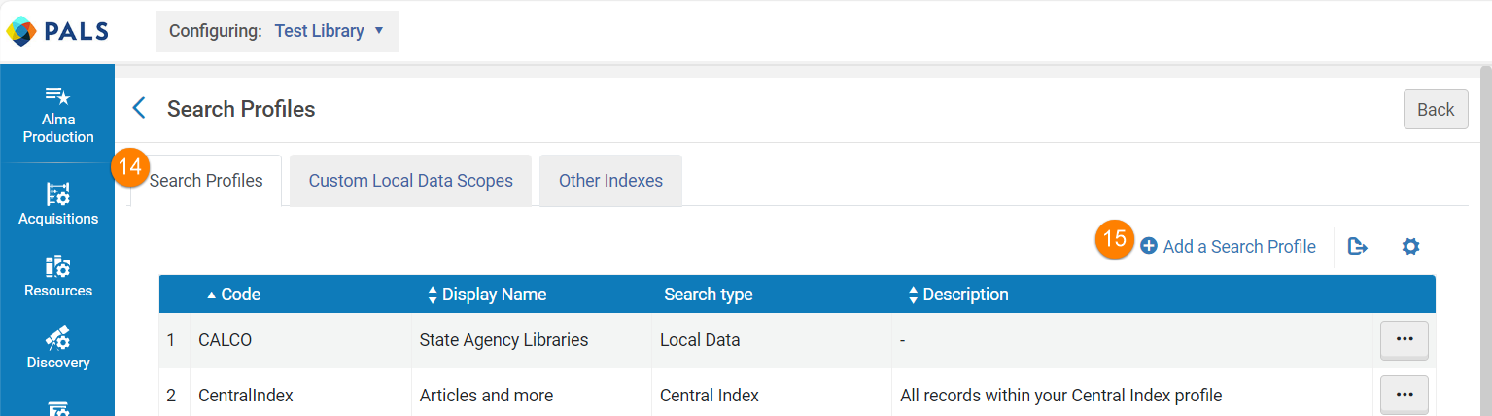Select the CentralIndex code cell
Image resolution: width=1492 pixels, height=416 pixels.
(x=300, y=395)
